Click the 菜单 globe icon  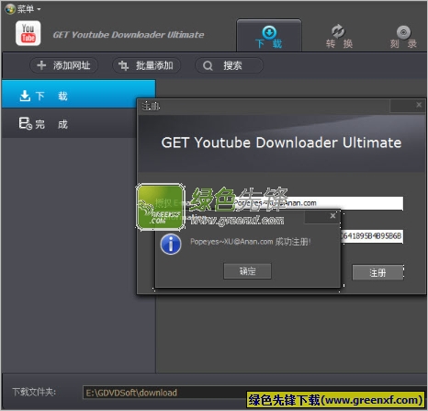(10, 9)
